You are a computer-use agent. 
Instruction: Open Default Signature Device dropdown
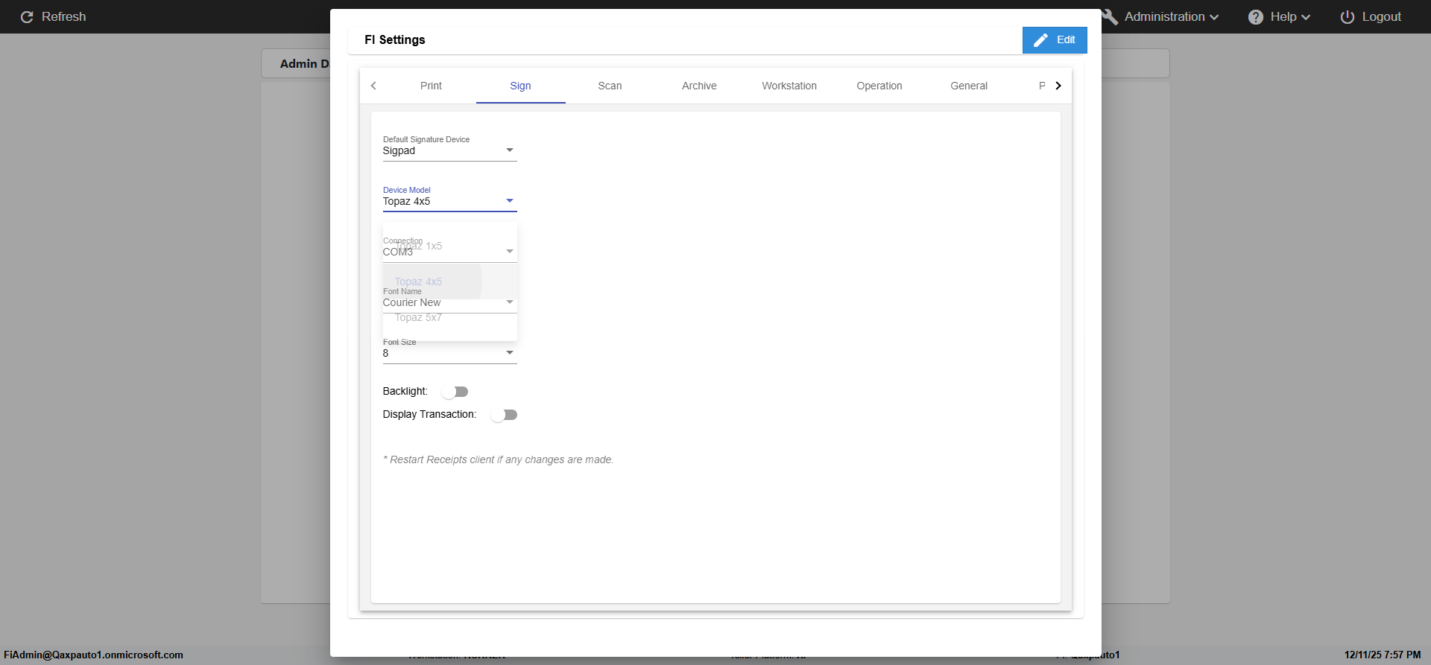pos(449,150)
